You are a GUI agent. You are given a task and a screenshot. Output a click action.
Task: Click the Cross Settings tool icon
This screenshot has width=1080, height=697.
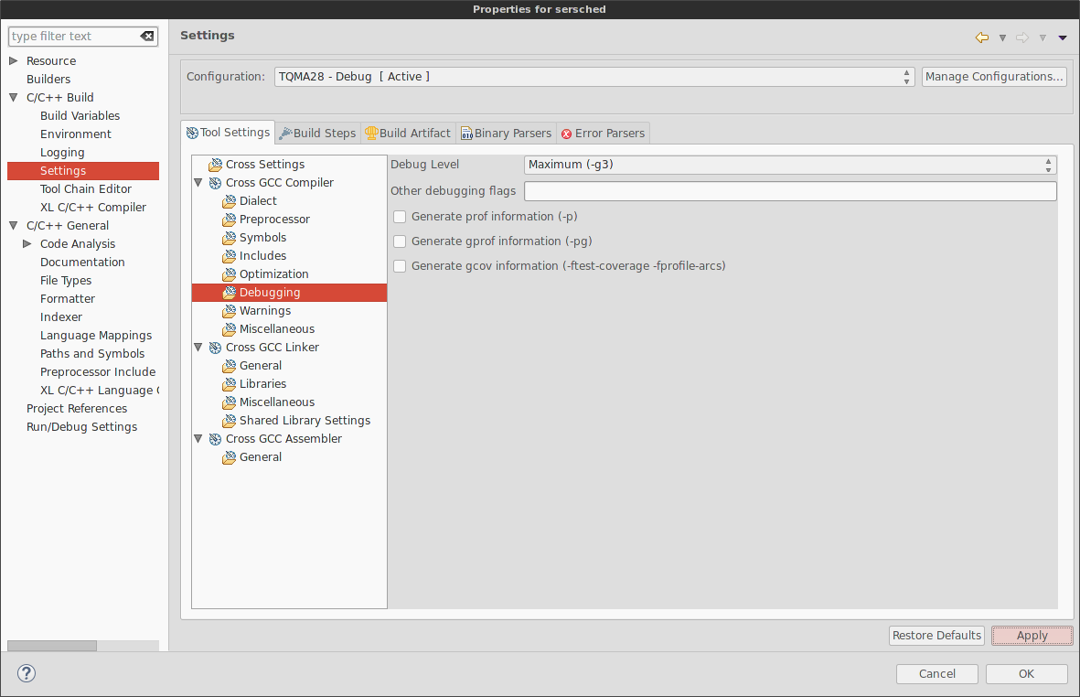[x=216, y=165]
